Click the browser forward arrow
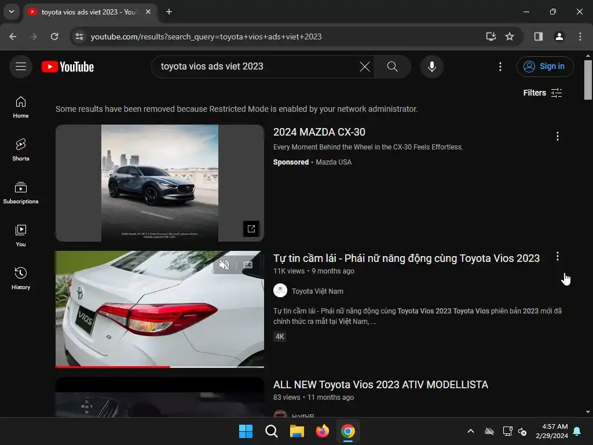 [34, 37]
